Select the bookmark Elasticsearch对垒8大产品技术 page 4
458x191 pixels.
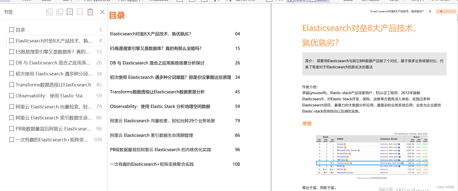coord(55,41)
